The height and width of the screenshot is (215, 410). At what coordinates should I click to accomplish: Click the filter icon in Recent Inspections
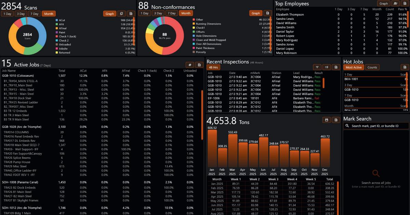pos(317,67)
